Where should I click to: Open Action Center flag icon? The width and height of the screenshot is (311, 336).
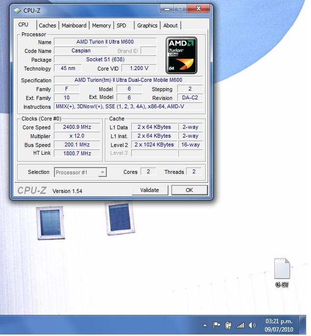click(x=216, y=325)
